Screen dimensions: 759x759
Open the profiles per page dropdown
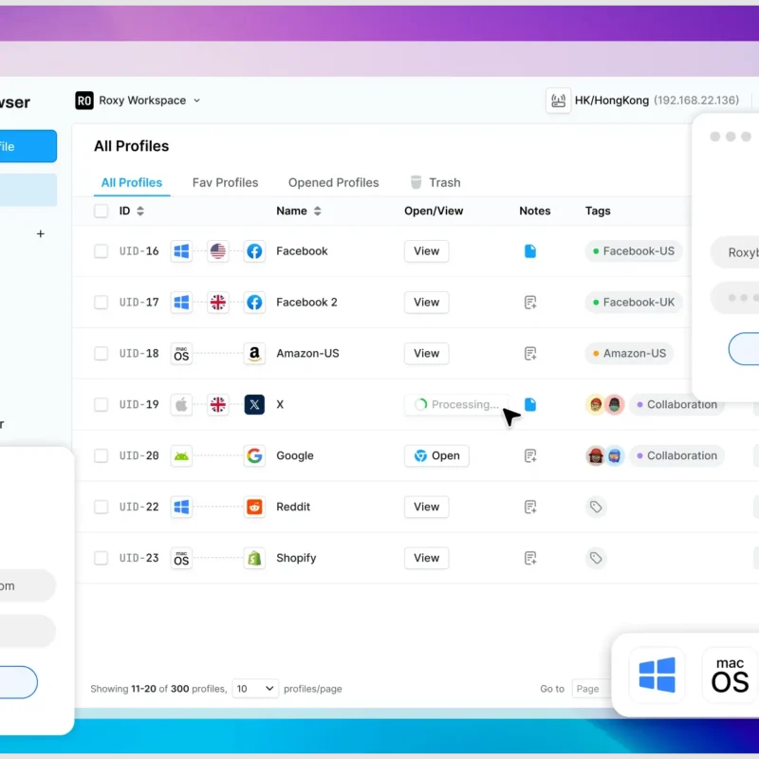[x=255, y=689]
